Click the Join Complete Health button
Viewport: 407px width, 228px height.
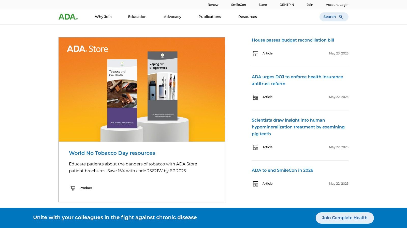[345, 218]
